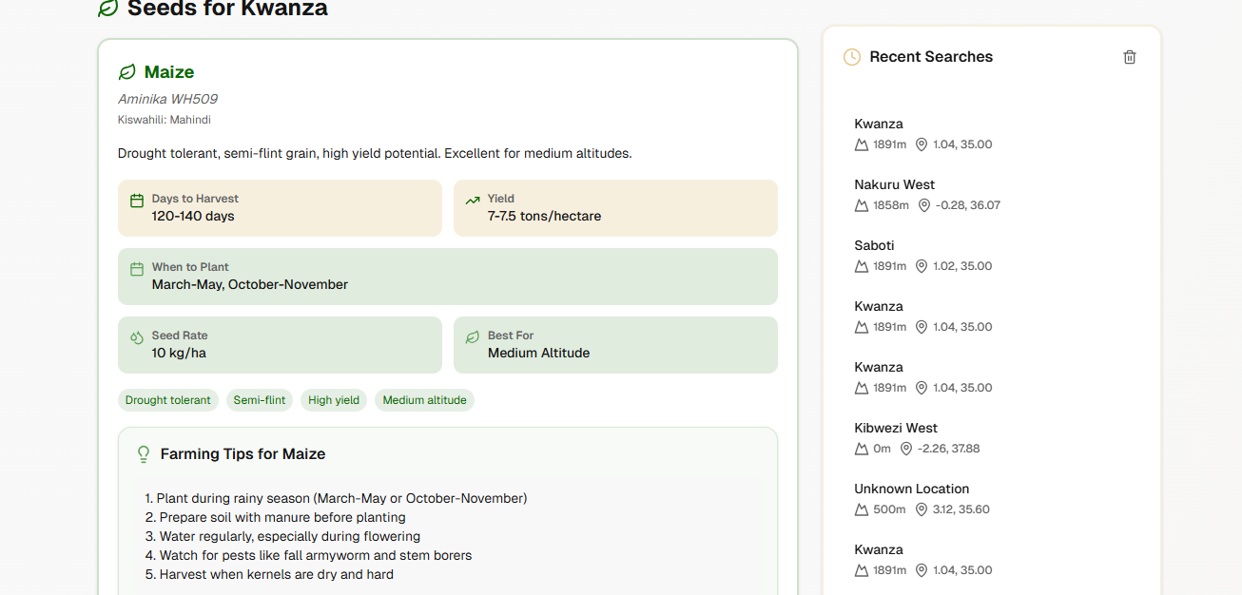This screenshot has width=1242, height=595.
Task: Click the calendar icon in Days to Harvest
Action: (137, 201)
